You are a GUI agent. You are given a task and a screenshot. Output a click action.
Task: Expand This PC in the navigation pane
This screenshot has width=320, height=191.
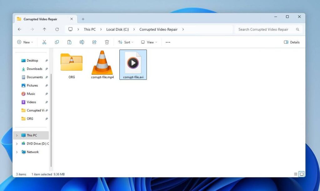pyautogui.click(x=16, y=135)
